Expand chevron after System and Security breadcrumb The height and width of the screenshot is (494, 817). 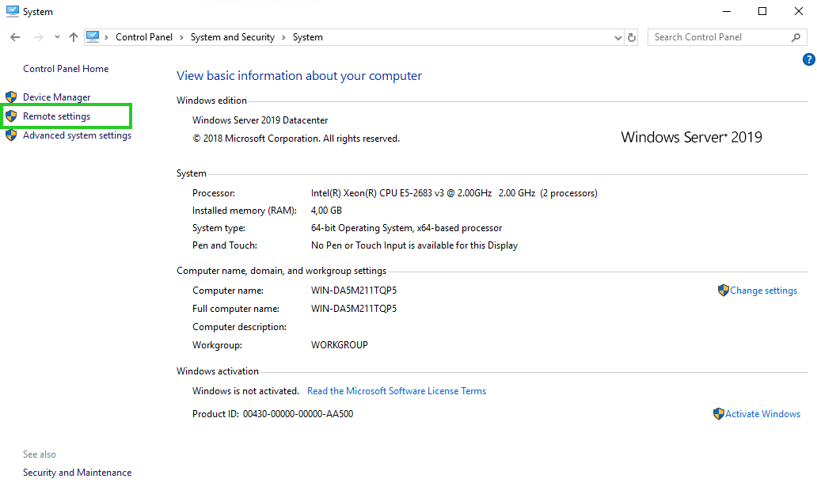(283, 37)
